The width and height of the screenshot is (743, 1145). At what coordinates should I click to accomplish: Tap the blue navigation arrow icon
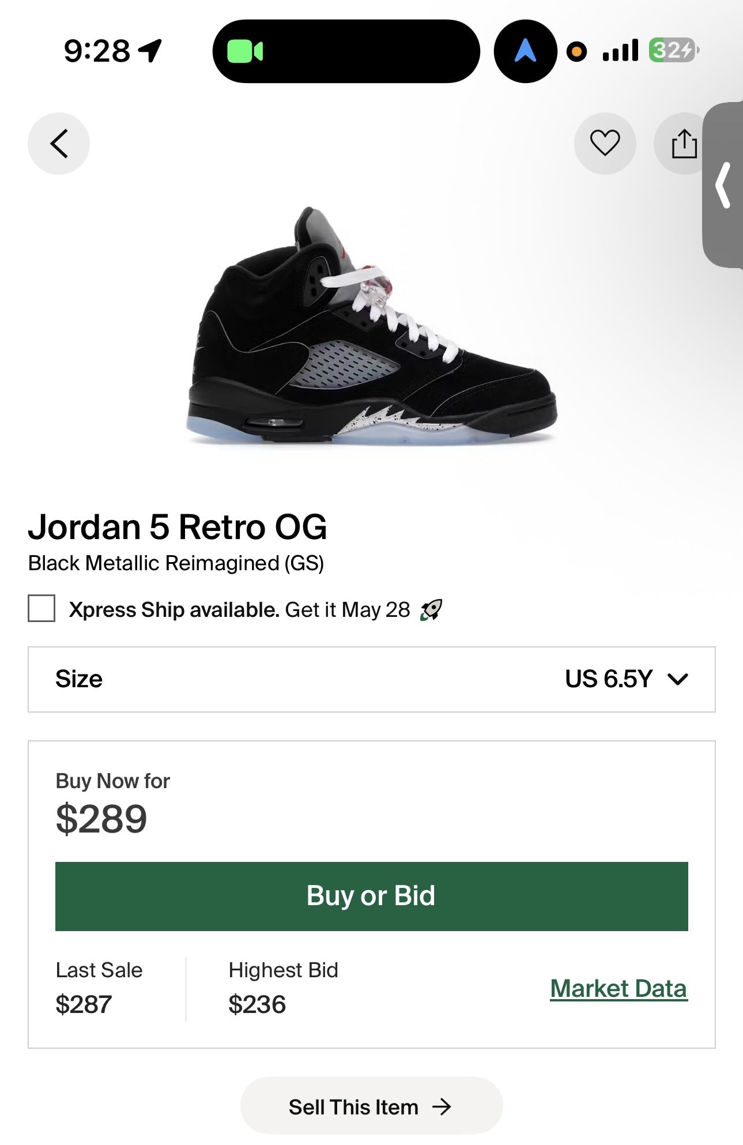(525, 51)
